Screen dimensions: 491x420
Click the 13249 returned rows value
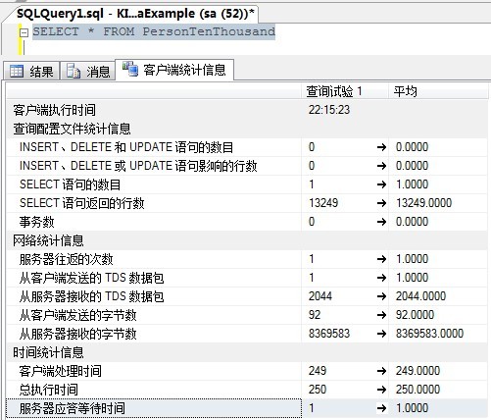323,203
